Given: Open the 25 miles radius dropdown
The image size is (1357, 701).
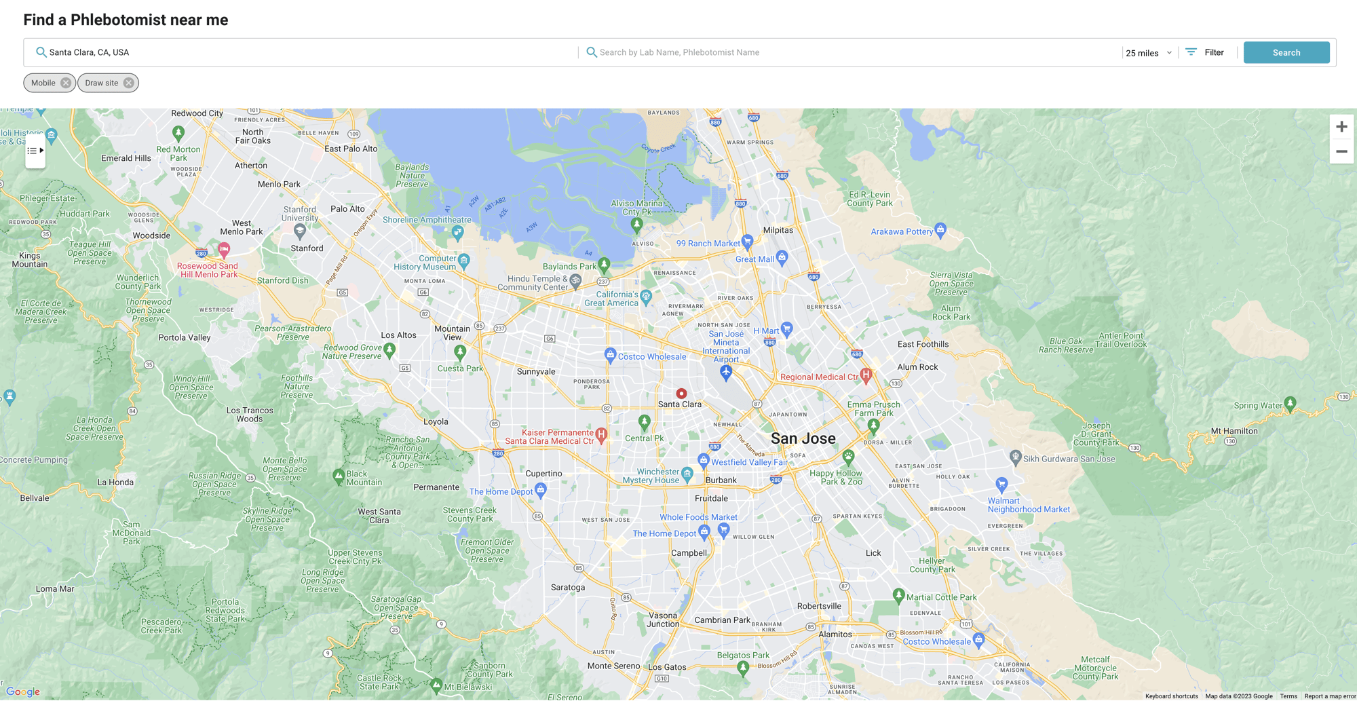Looking at the screenshot, I should click(x=1148, y=52).
